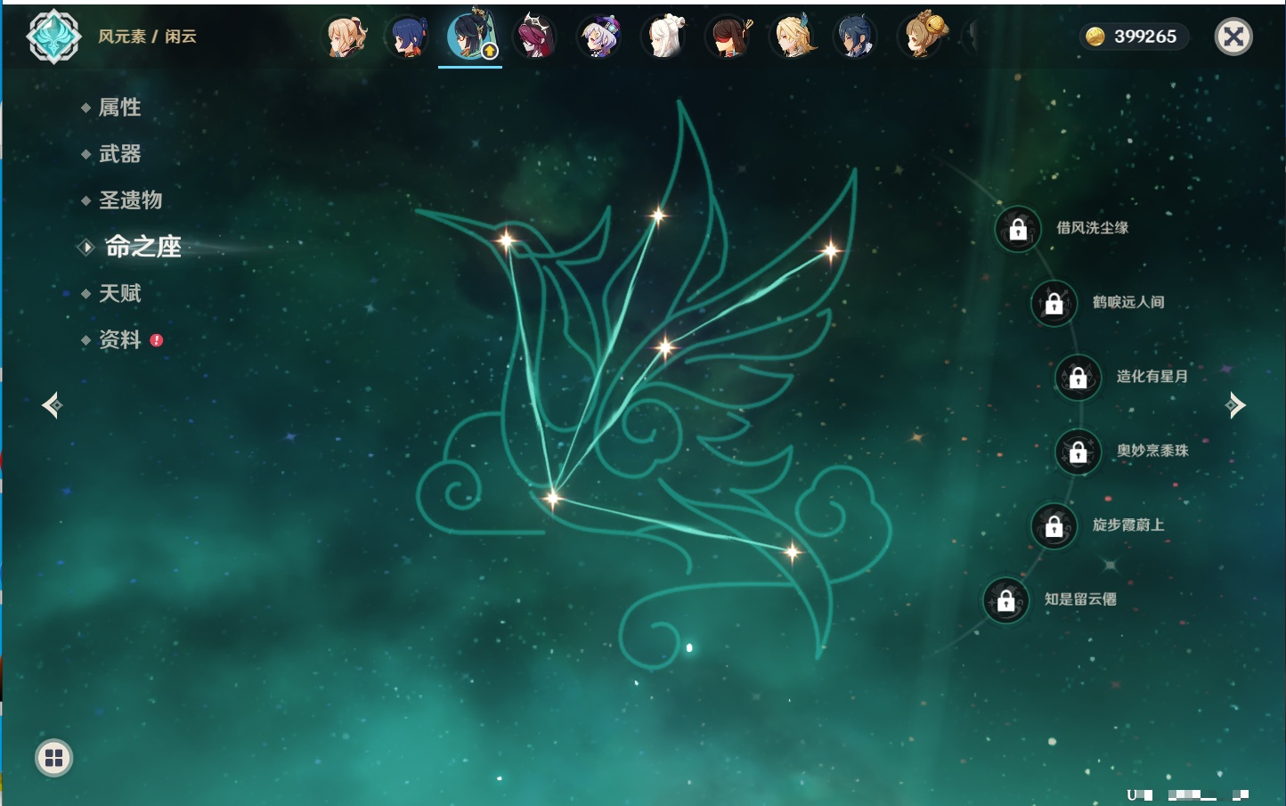Inspect locked constellation 旋步霞蔚上
Viewport: 1286px width, 806px height.
[x=1054, y=525]
